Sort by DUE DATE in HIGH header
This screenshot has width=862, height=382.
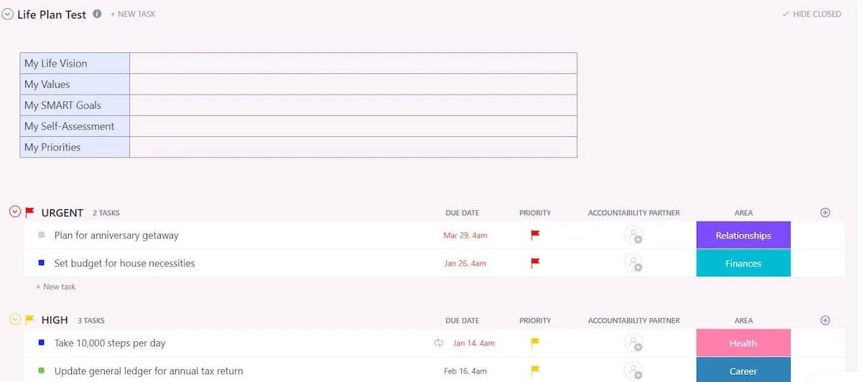(x=462, y=320)
